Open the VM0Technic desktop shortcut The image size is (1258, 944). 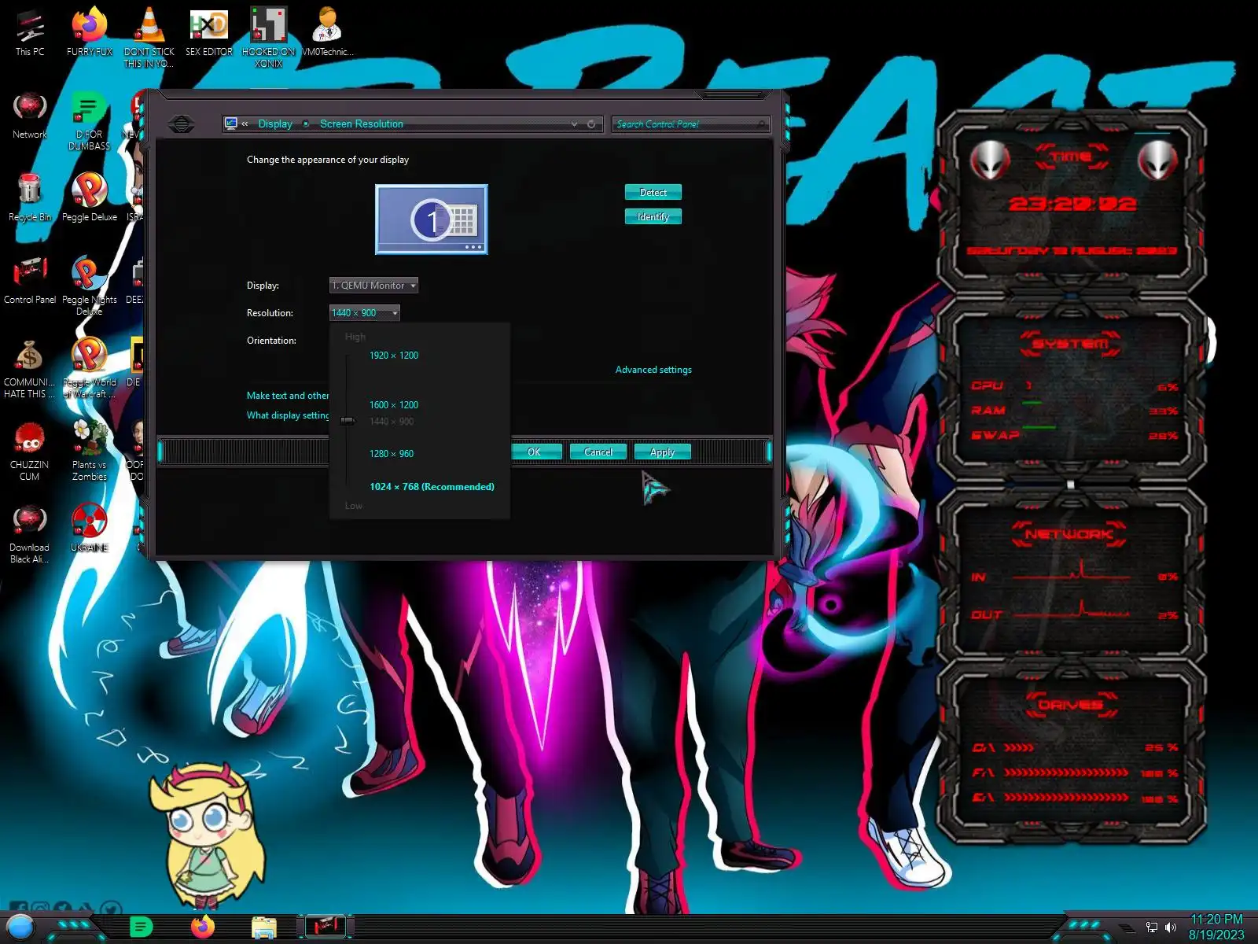coord(328,32)
